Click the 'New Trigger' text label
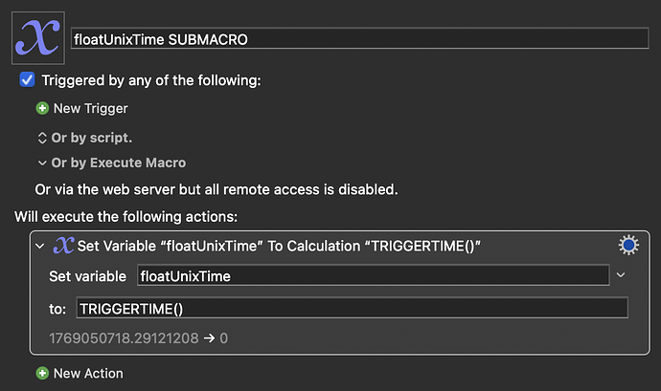The image size is (661, 391). tap(90, 109)
